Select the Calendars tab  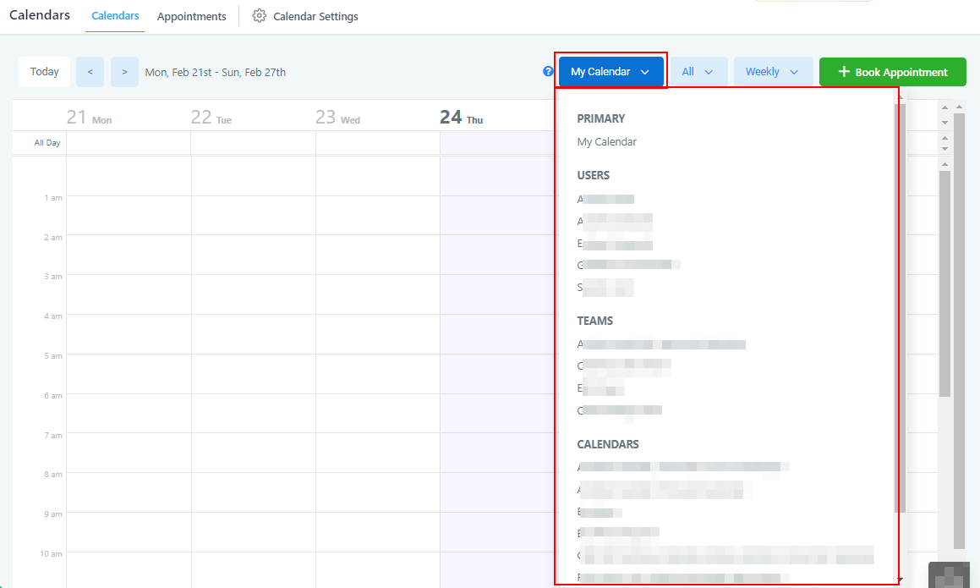[x=115, y=16]
